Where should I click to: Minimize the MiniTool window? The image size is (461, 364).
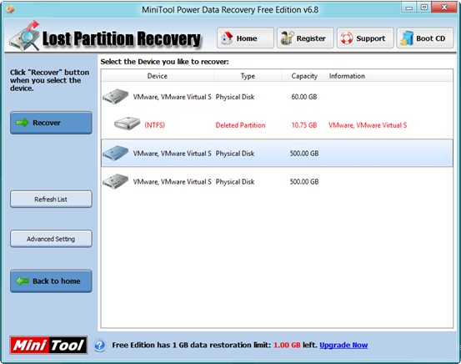[408, 8]
